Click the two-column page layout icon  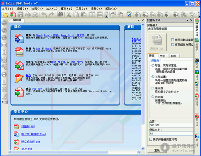[x=92, y=14]
